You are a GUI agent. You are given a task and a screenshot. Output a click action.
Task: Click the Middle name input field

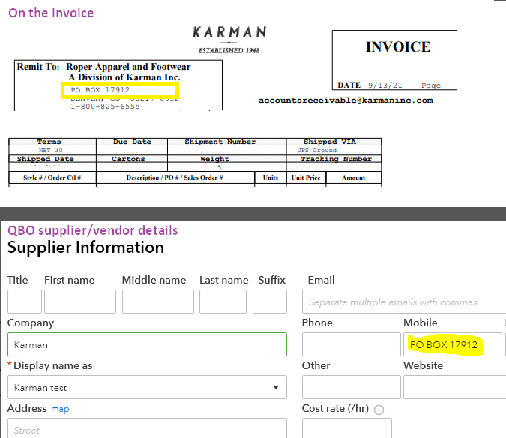pyautogui.click(x=158, y=301)
